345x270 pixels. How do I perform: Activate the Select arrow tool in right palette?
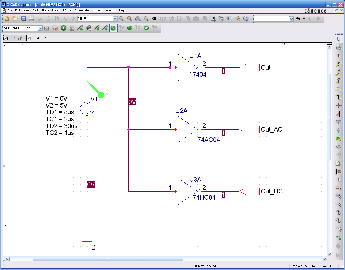click(339, 39)
